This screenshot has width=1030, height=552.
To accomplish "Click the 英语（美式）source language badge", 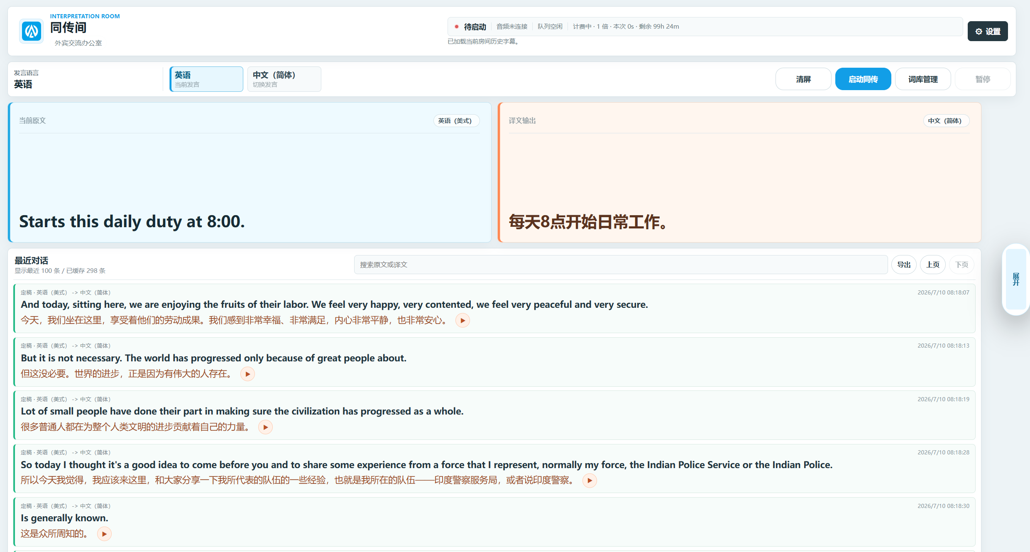I will [456, 120].
